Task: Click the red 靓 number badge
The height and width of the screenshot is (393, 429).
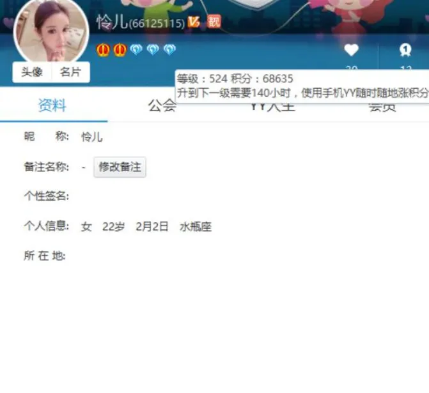Action: 214,21
